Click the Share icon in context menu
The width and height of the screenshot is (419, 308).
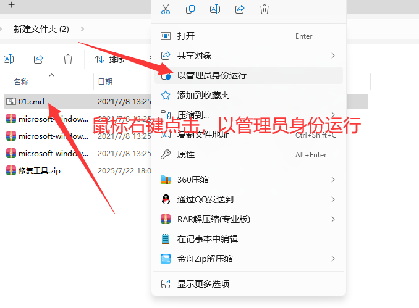click(240, 9)
